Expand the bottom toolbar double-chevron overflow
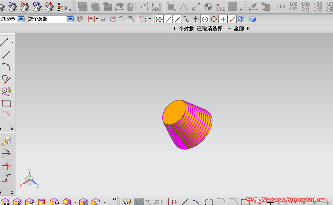333x205 pixels. click(x=115, y=199)
